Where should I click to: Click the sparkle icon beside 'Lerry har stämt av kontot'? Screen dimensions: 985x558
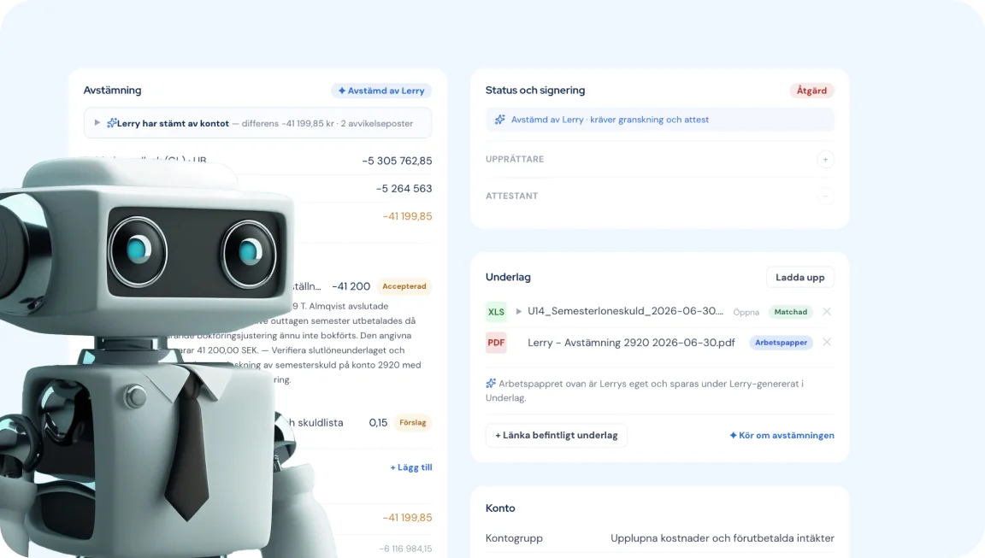pyautogui.click(x=111, y=123)
